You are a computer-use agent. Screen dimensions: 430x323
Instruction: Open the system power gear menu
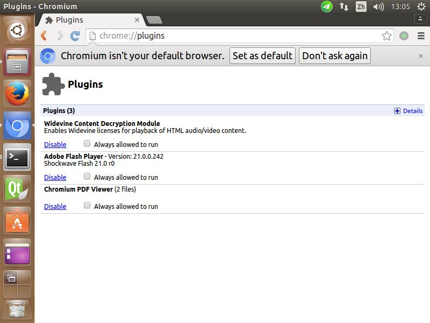click(421, 7)
